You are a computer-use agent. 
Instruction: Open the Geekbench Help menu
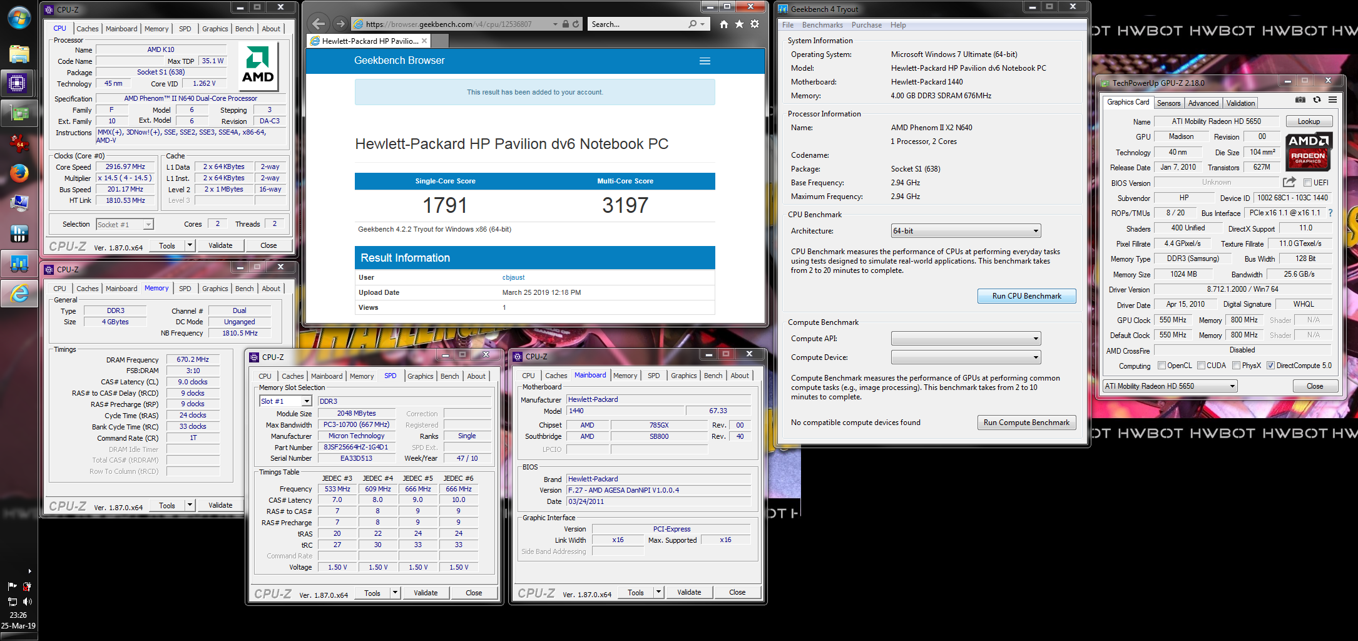click(898, 25)
